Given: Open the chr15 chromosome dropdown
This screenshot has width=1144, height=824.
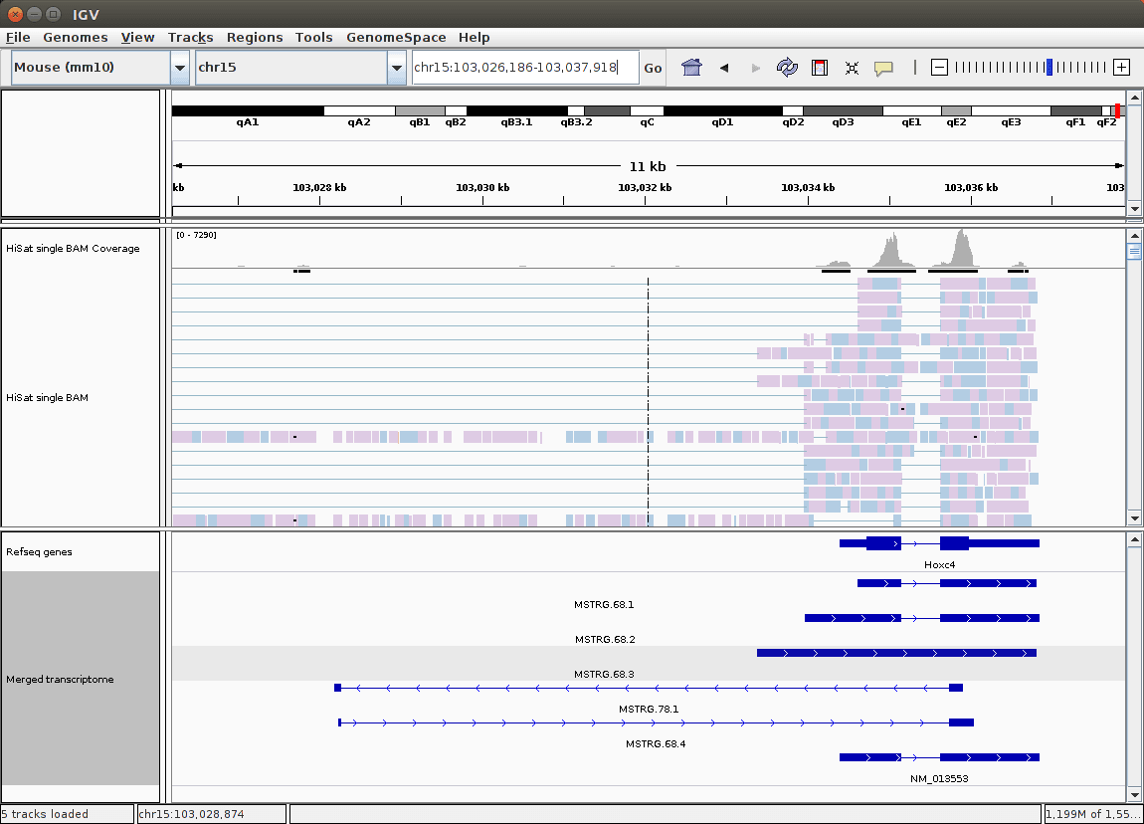Looking at the screenshot, I should (395, 68).
